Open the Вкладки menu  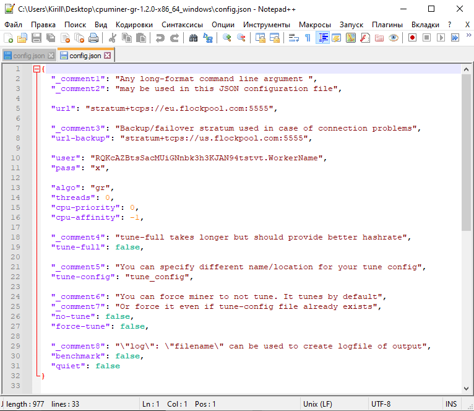(425, 25)
